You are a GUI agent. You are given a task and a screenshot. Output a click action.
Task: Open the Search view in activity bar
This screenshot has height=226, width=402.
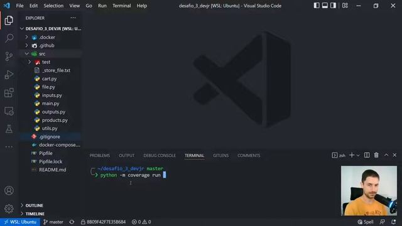(x=9, y=38)
